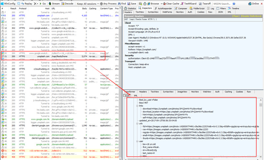
Task: Select session 30 bam.nr-data.net row
Action: tap(60, 85)
